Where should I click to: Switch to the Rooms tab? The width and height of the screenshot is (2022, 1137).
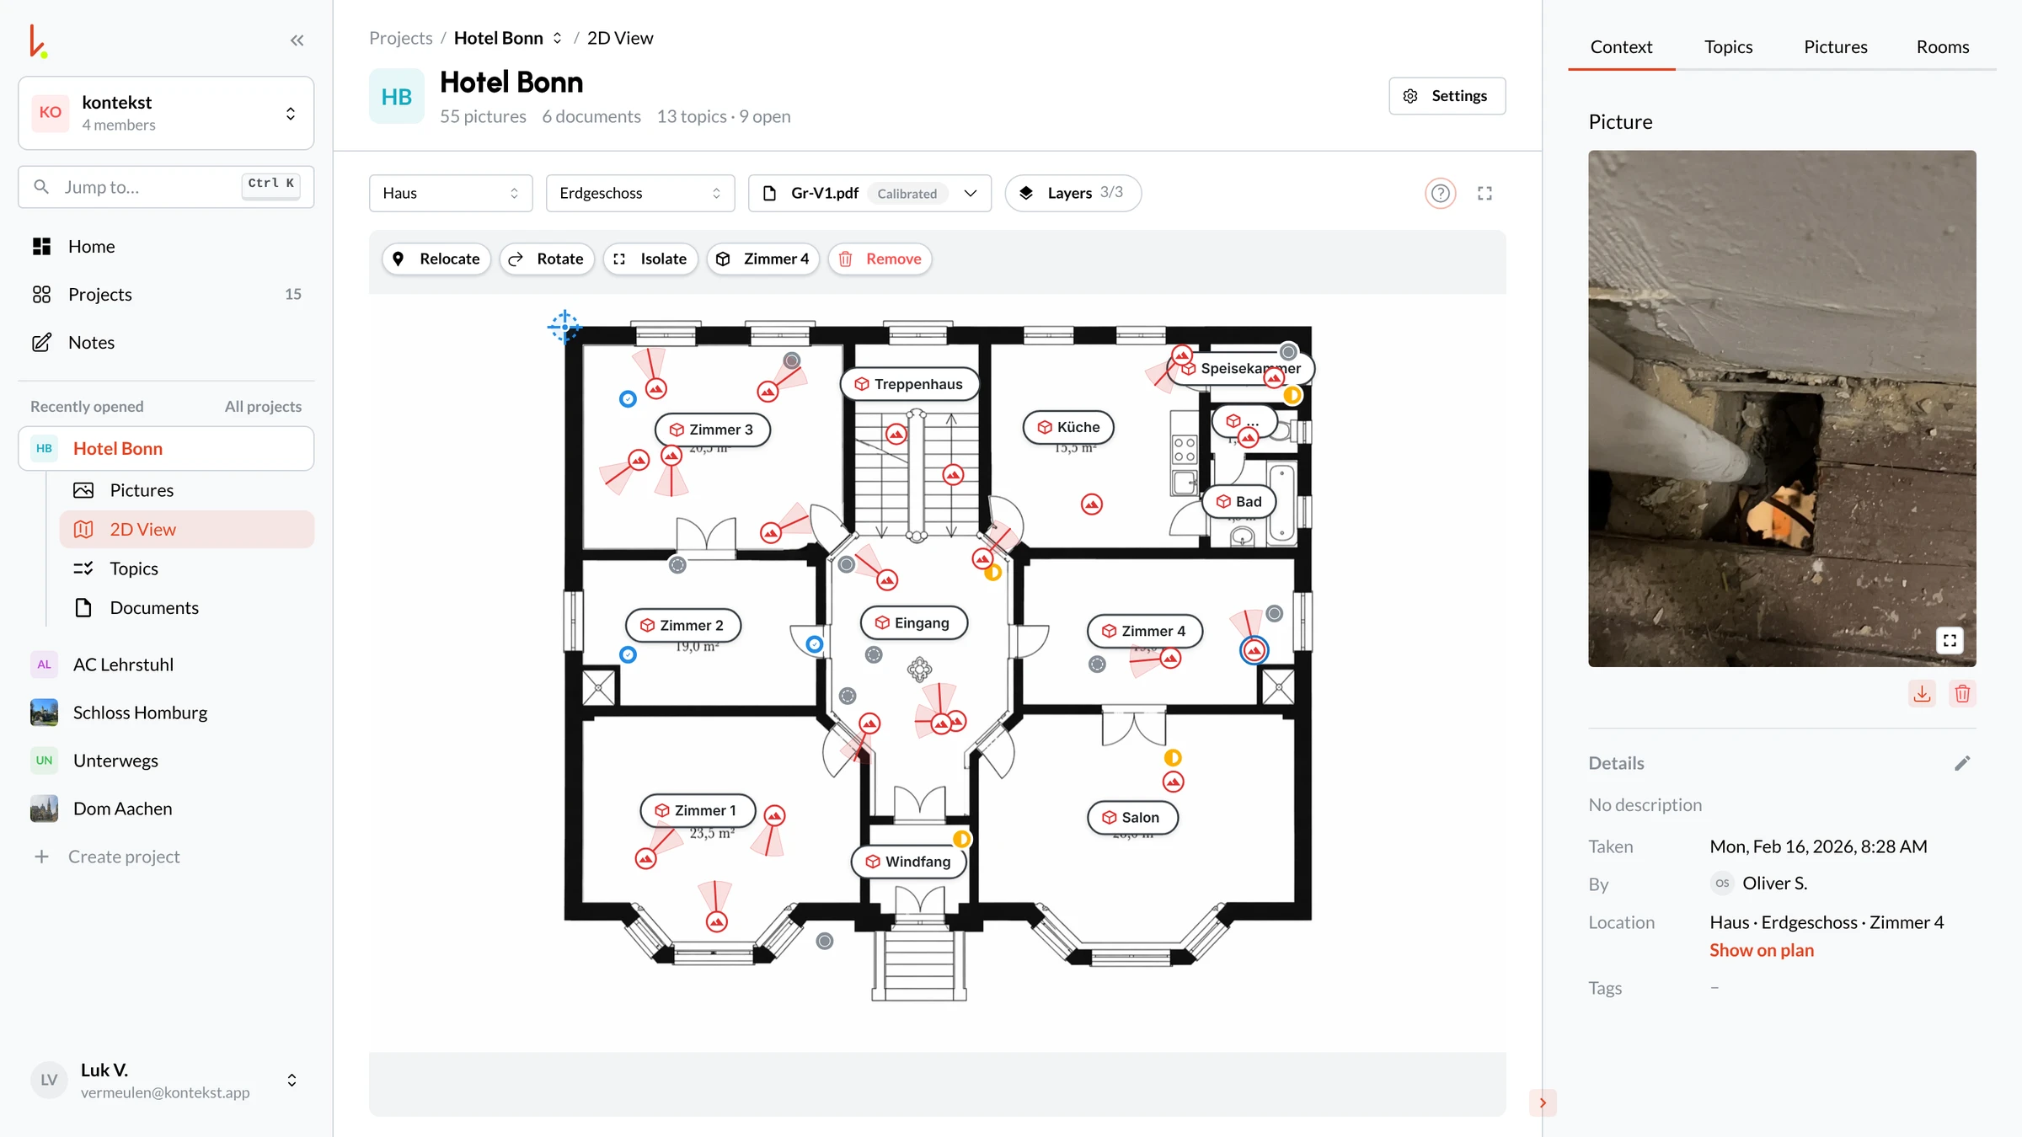coord(1942,47)
